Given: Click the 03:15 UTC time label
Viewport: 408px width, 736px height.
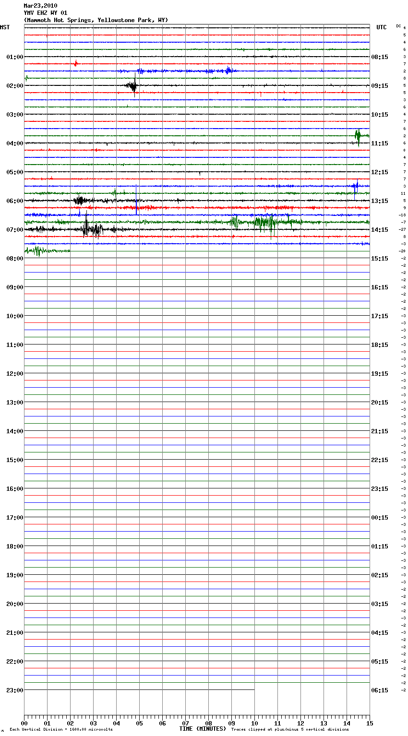Looking at the screenshot, I should tap(380, 604).
